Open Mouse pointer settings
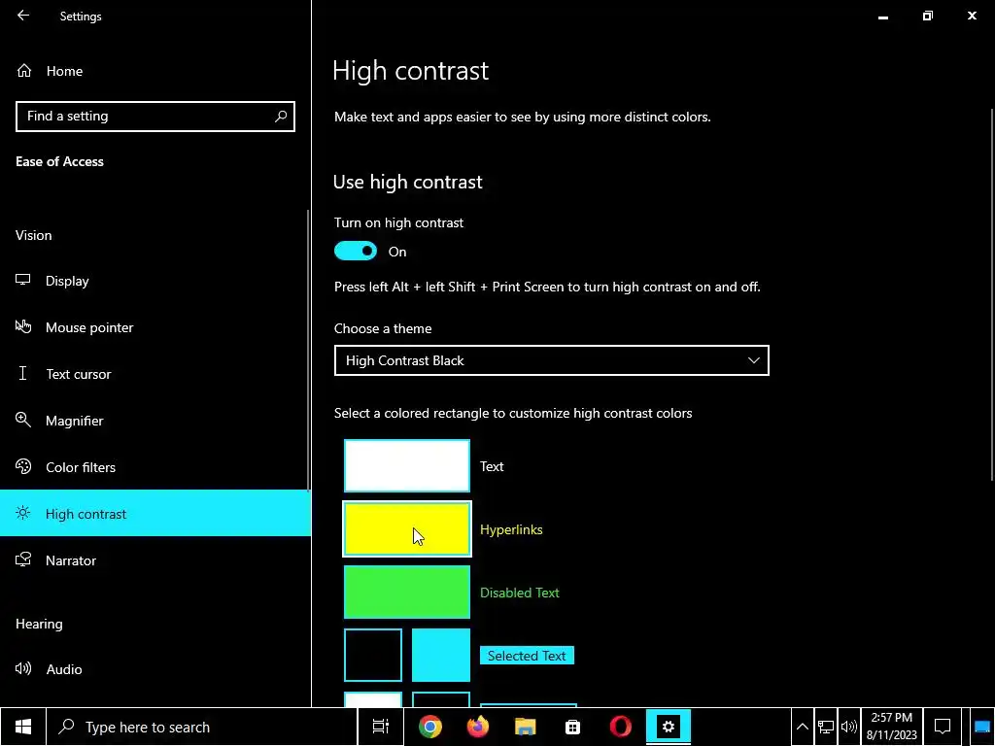The height and width of the screenshot is (746, 995). coord(155,327)
